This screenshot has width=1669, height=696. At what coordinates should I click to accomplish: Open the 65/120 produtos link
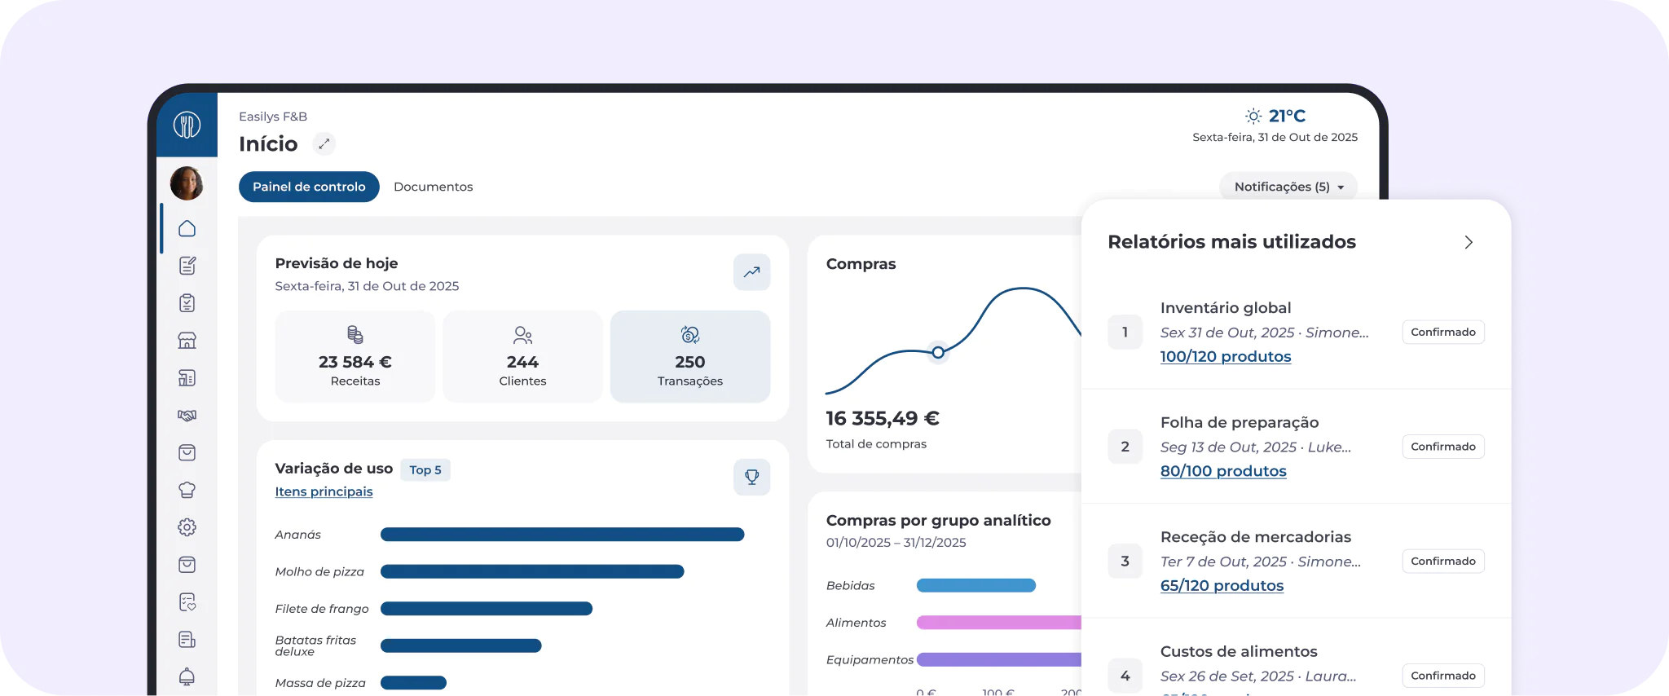click(1222, 585)
